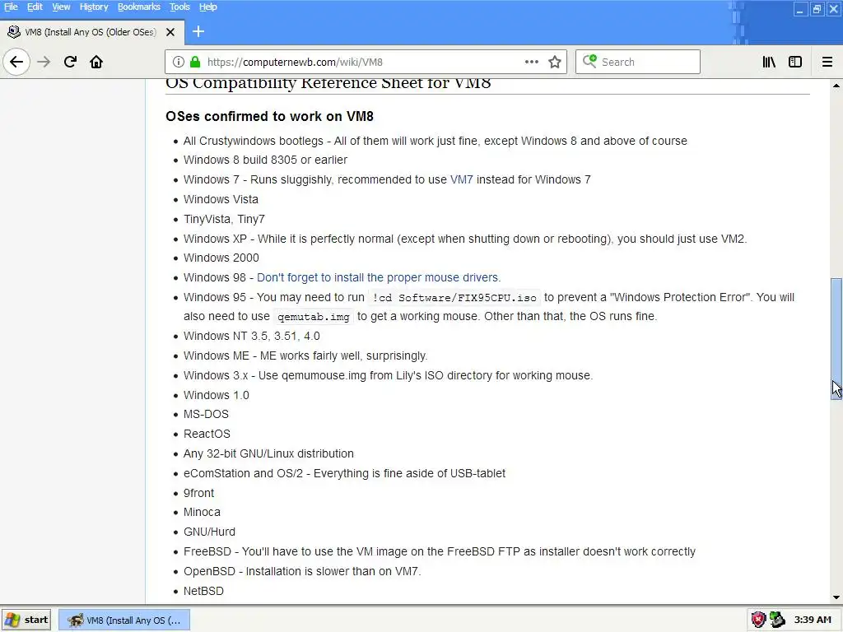The width and height of the screenshot is (843, 632).
Task: Open the Bookmarks menu
Action: pyautogui.click(x=138, y=7)
